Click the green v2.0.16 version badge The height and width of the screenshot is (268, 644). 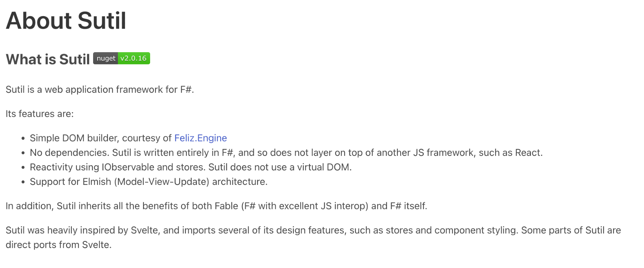(x=134, y=58)
